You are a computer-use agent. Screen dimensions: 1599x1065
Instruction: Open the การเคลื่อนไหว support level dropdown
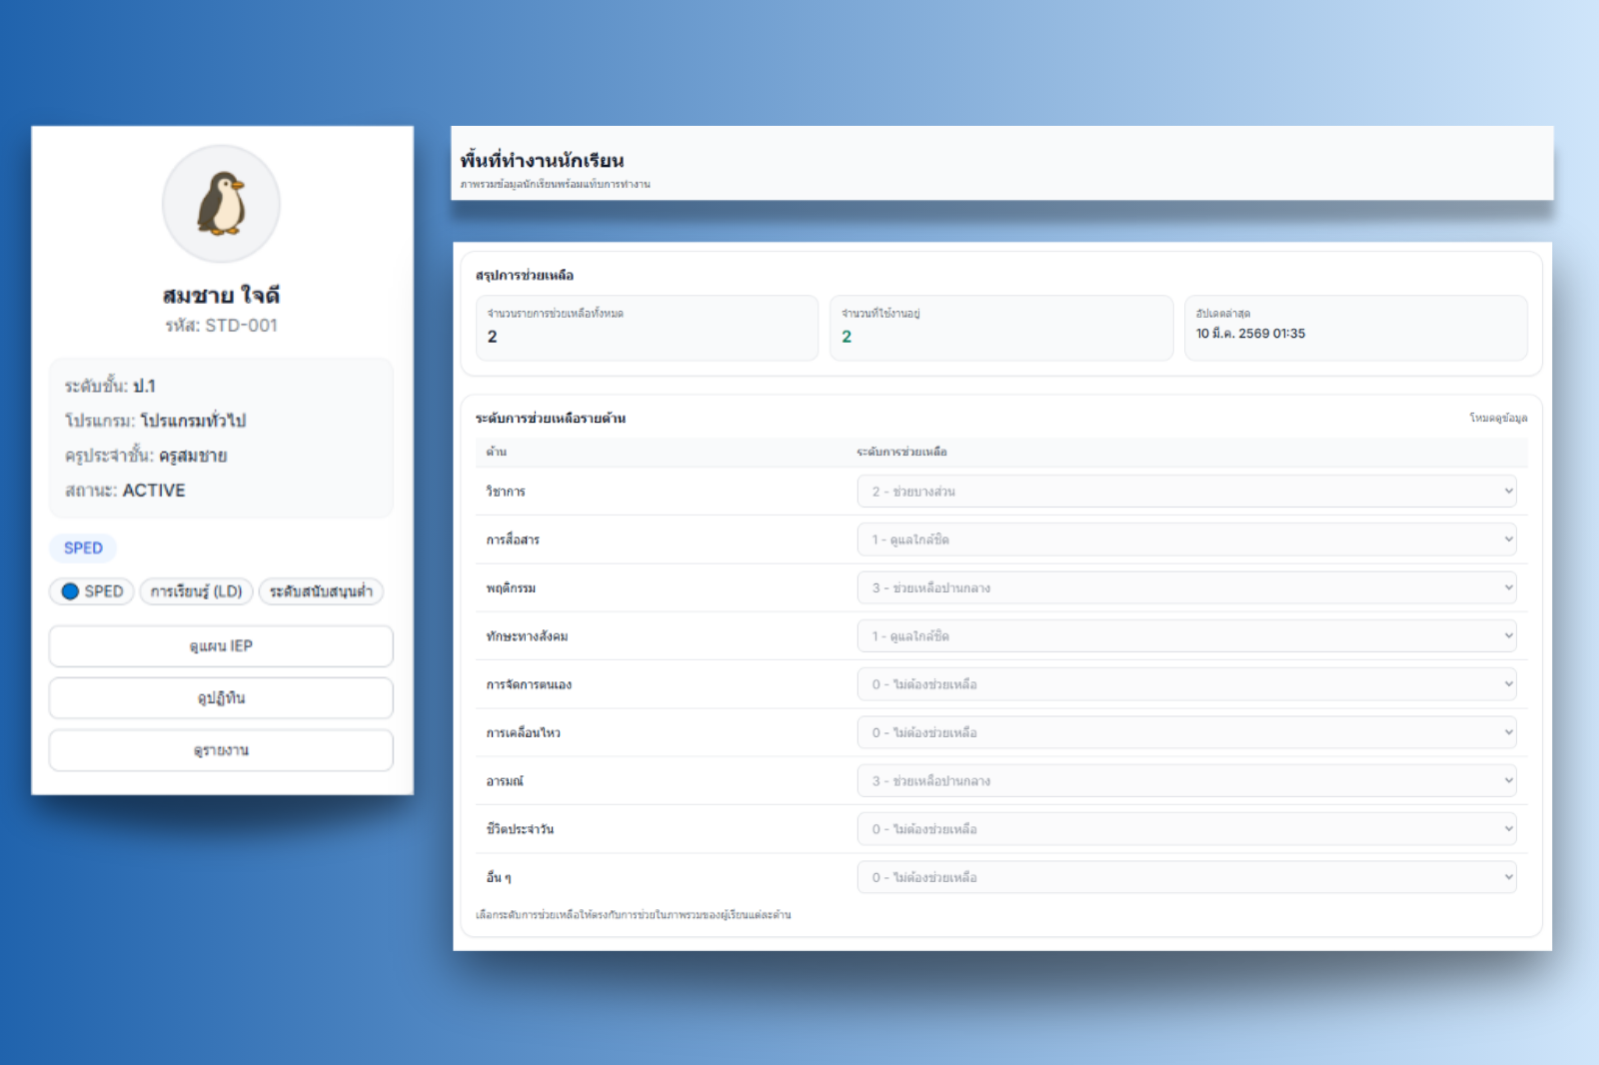pyautogui.click(x=1186, y=732)
